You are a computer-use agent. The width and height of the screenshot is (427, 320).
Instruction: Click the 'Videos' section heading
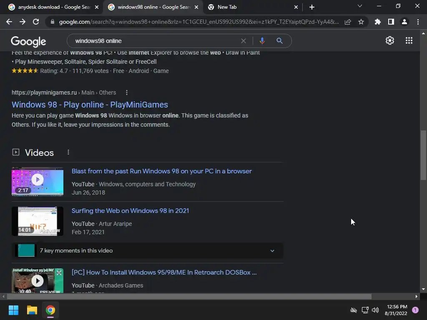pos(39,152)
